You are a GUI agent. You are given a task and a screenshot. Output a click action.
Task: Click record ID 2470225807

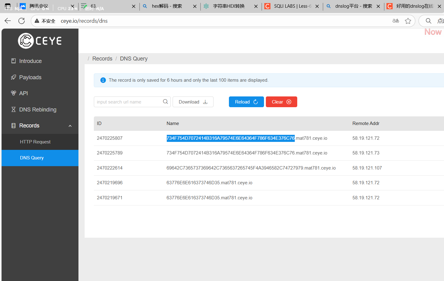click(110, 138)
